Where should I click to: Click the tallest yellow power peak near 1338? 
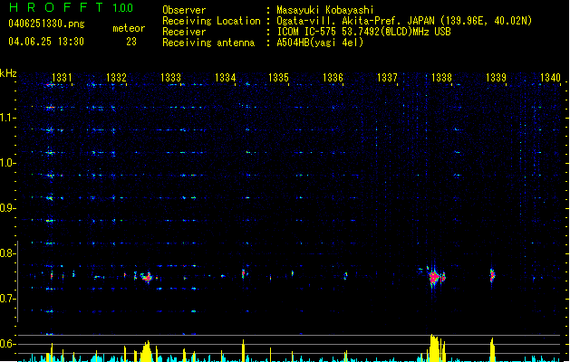434,348
